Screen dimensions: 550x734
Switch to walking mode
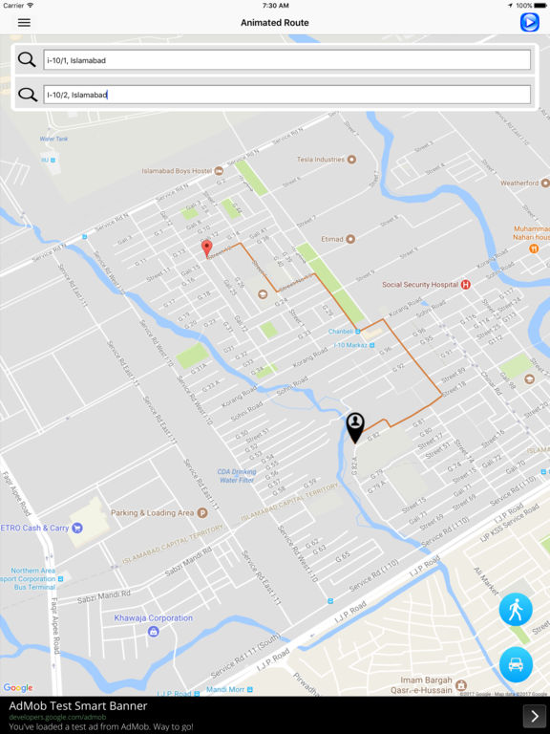tap(516, 610)
